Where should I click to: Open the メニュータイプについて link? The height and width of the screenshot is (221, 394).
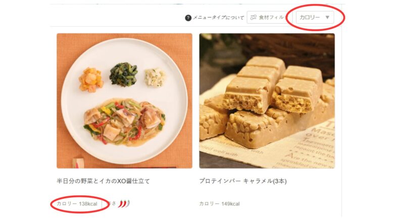pyautogui.click(x=218, y=18)
